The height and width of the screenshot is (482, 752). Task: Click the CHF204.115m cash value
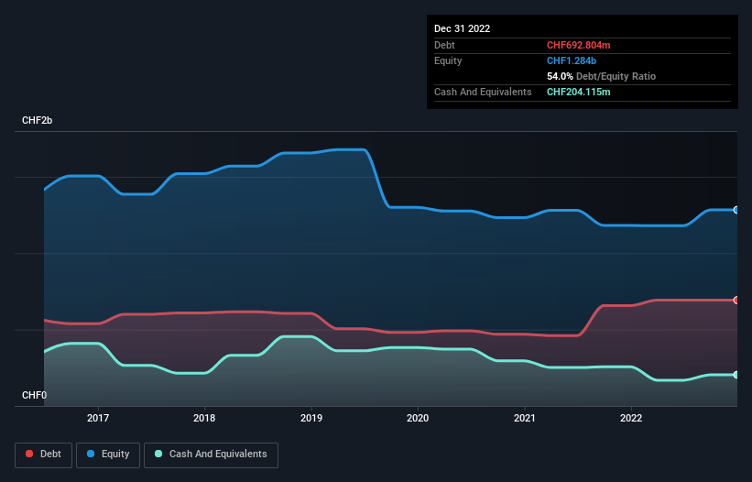pos(578,92)
